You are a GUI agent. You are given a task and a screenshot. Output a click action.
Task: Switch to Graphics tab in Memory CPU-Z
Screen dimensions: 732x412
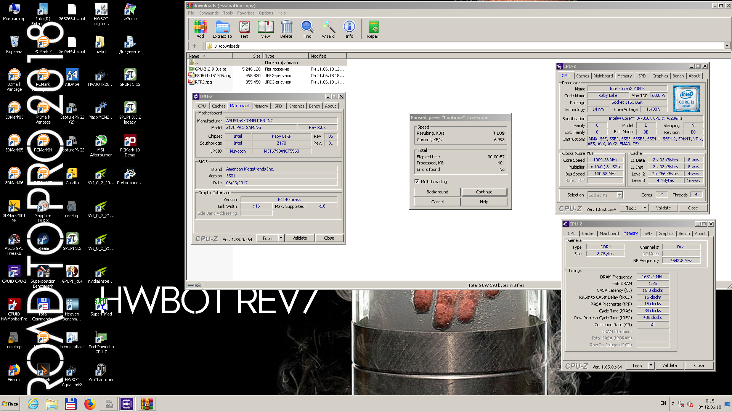[x=666, y=233]
